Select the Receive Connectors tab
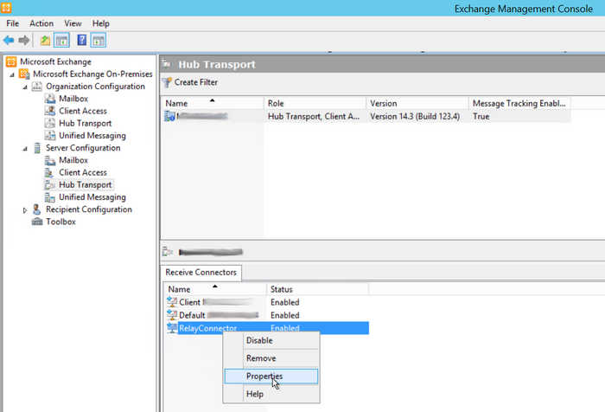The image size is (605, 412). [x=201, y=273]
